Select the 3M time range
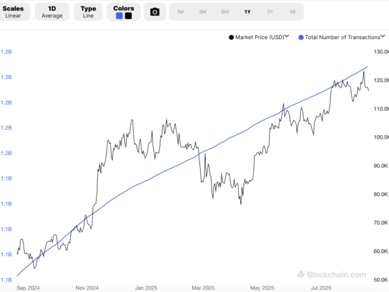 tap(203, 12)
